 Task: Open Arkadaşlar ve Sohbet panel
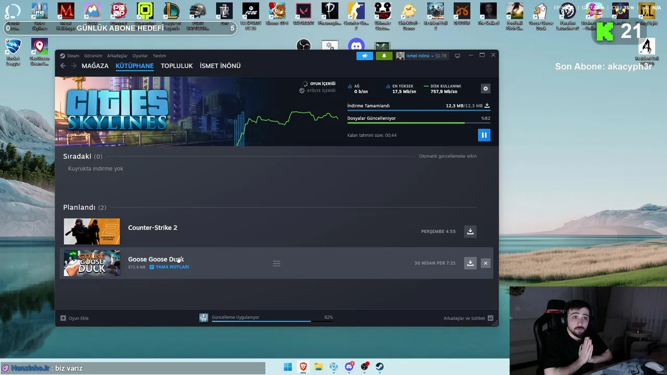[468, 318]
